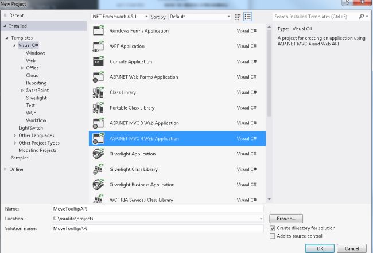Select the Cloud category in tree
Viewport: 373px width, 253px height.
(x=32, y=75)
